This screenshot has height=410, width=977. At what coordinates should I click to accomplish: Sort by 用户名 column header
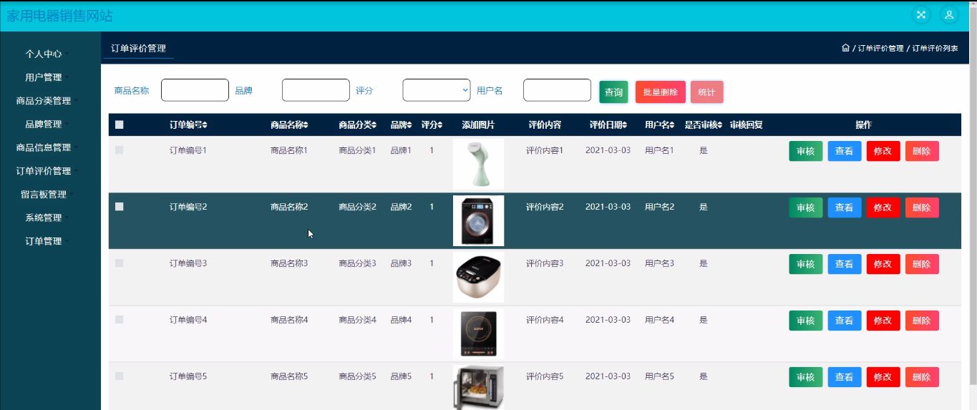(x=660, y=125)
